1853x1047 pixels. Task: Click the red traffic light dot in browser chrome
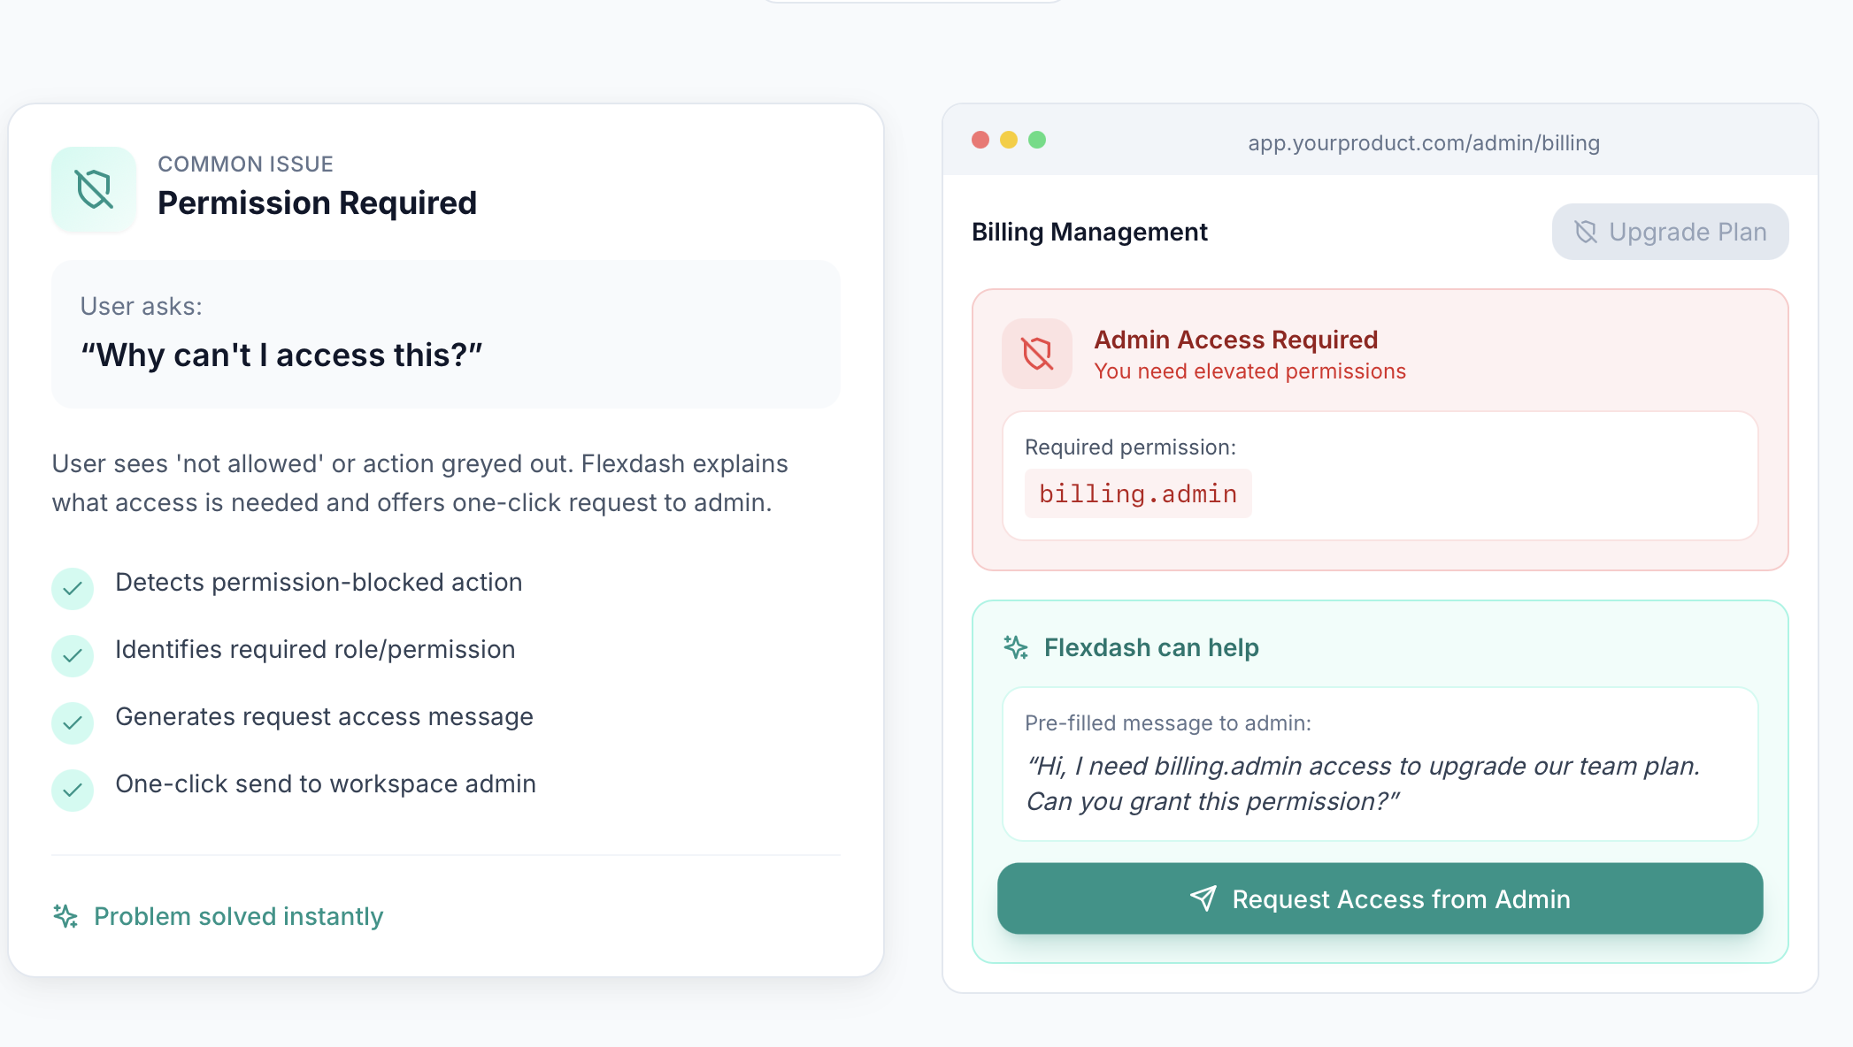[x=980, y=140]
